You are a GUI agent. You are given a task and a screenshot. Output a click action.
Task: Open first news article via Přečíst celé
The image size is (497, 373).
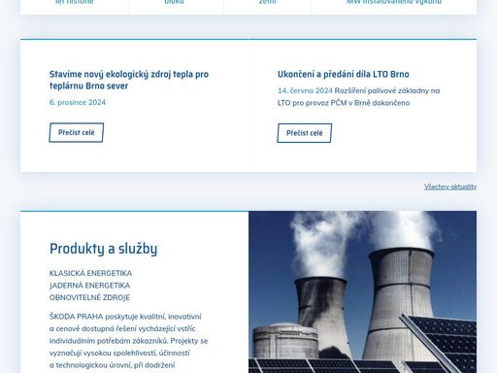77,132
